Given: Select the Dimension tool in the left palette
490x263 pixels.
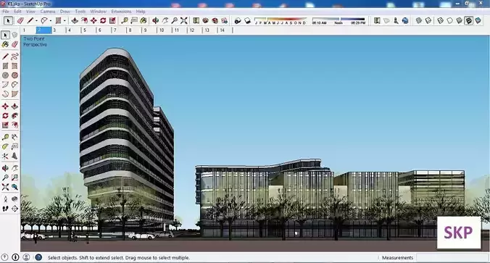Looking at the screenshot, I should (14, 137).
